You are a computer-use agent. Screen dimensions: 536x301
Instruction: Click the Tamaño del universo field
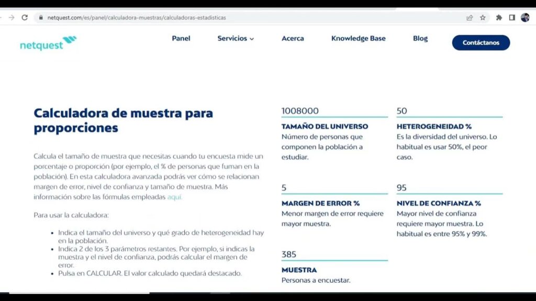pos(334,111)
